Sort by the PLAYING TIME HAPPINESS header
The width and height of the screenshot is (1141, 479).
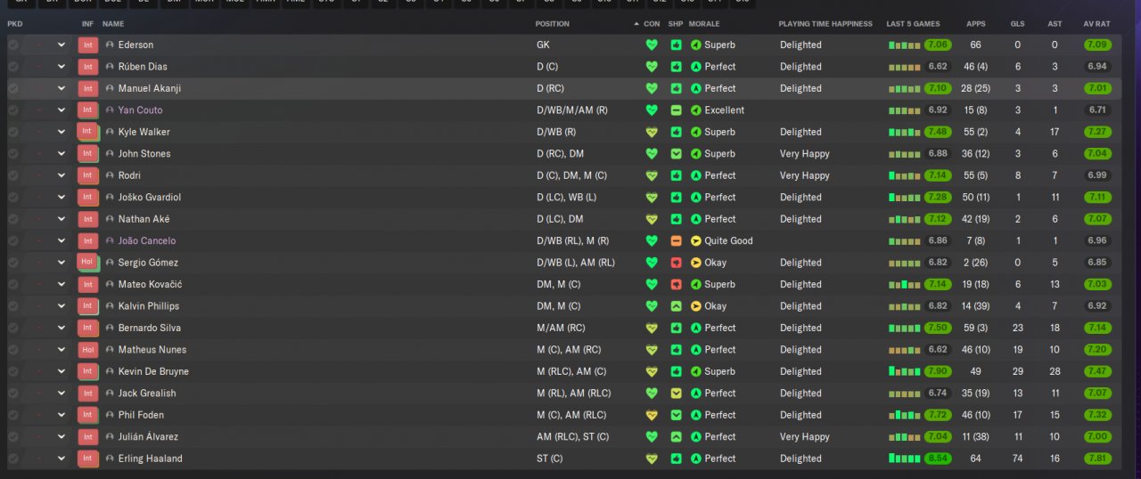825,24
